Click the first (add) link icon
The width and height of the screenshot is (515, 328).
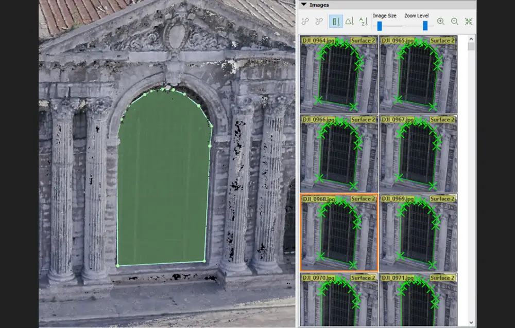305,21
